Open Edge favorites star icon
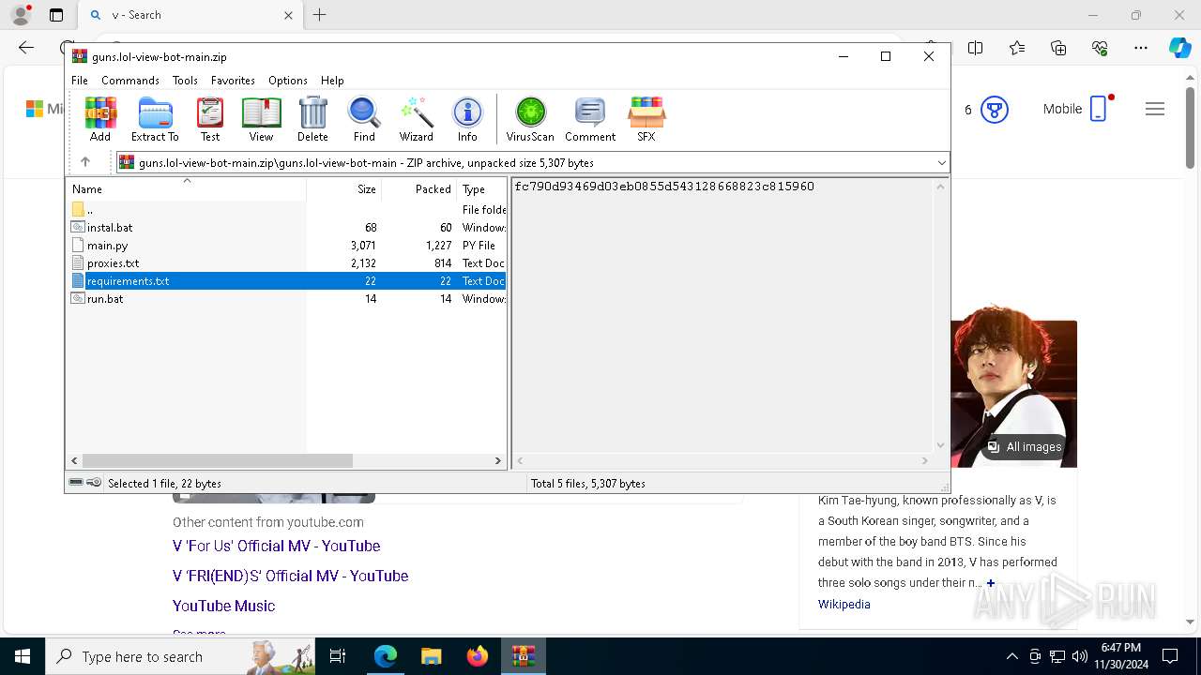The height and width of the screenshot is (675, 1201). point(1017,48)
